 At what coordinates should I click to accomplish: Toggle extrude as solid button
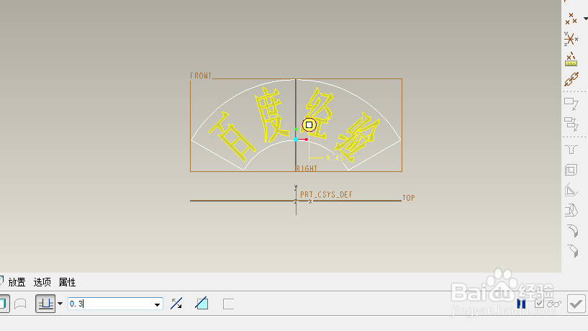4,303
